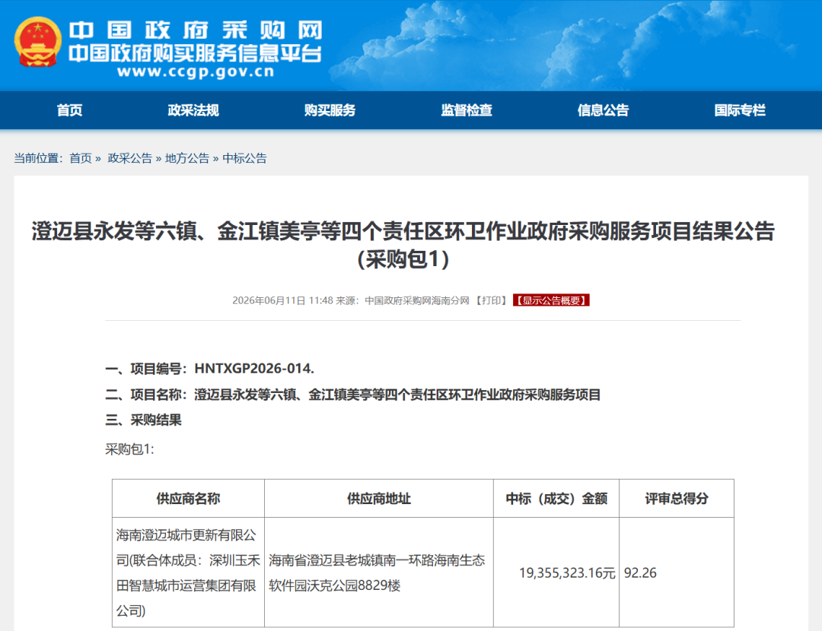Click the supplier name cell 海南澄迈城市更新有限公司
The width and height of the screenshot is (822, 631).
[188, 572]
